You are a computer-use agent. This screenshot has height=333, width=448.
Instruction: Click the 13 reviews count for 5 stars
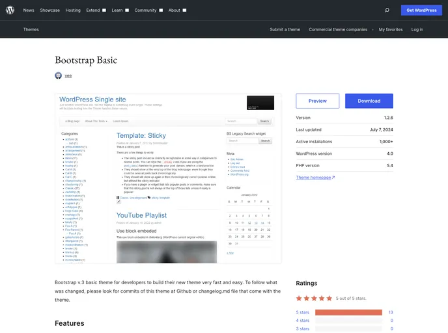click(391, 312)
